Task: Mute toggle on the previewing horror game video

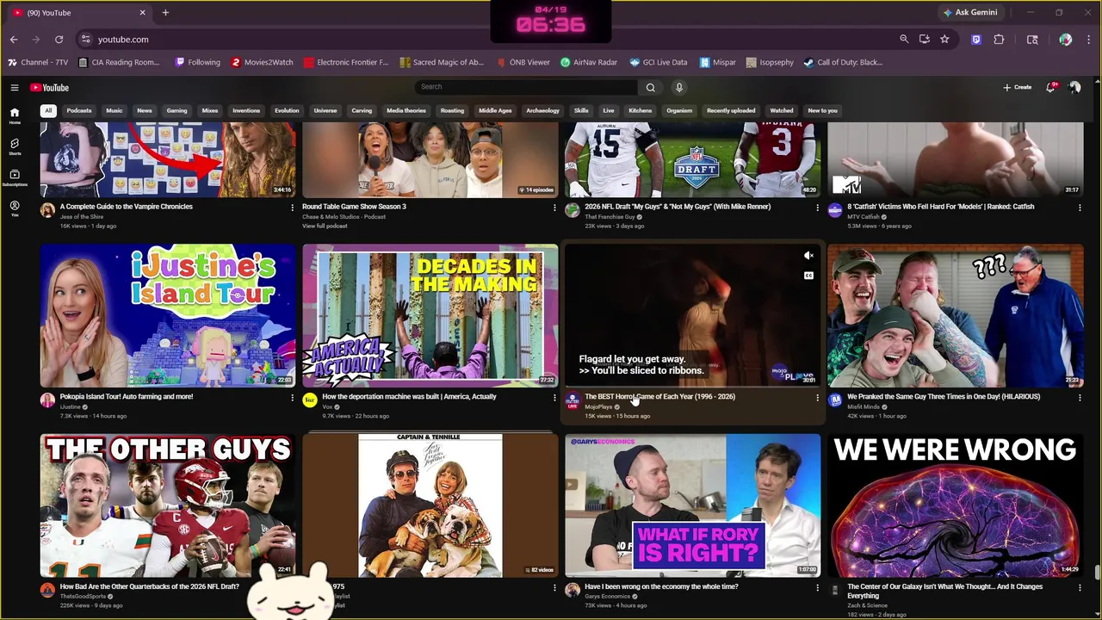Action: click(x=808, y=256)
